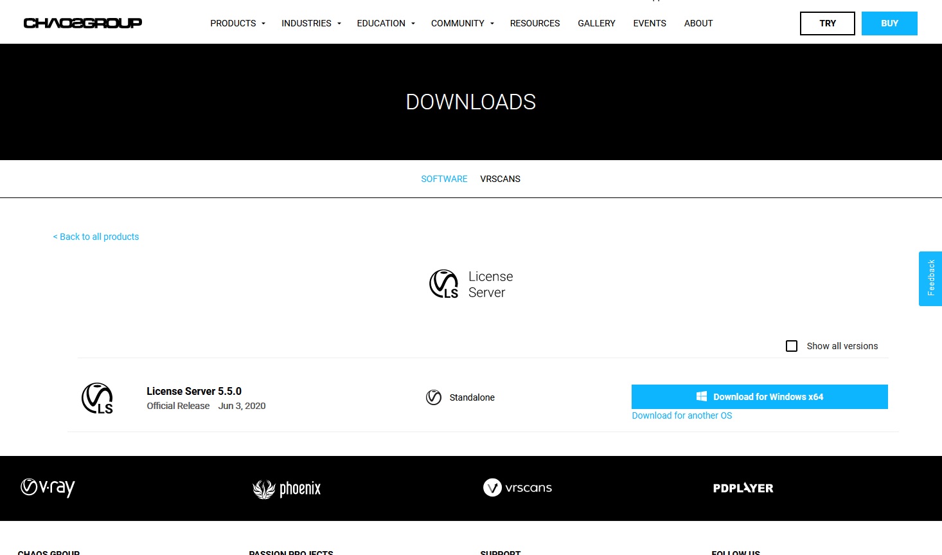Expand the Products dropdown menu
The height and width of the screenshot is (555, 942).
pos(238,23)
